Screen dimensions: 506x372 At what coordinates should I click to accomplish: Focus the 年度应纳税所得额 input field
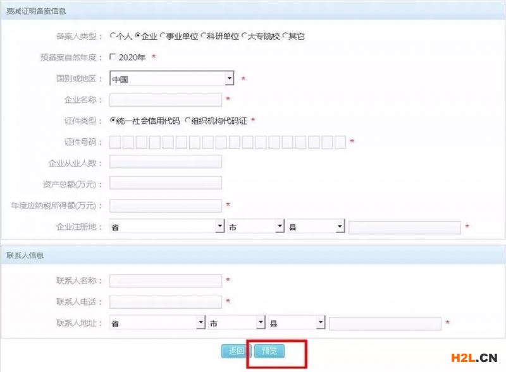(166, 205)
